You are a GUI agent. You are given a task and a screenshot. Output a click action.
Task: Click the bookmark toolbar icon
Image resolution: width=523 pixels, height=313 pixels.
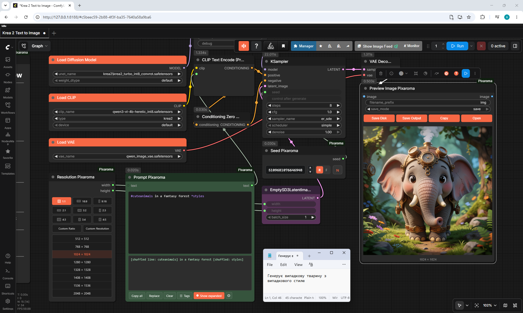[283, 46]
